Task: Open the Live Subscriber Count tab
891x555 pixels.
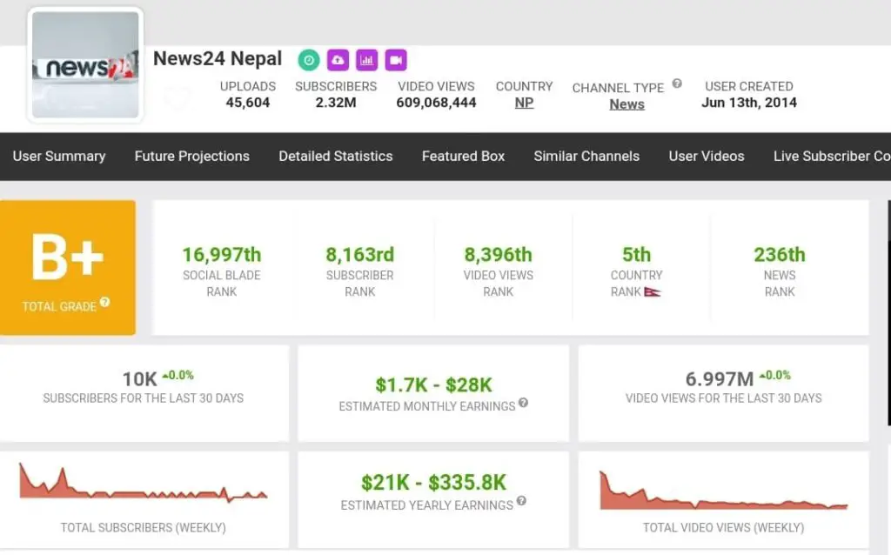Action: 832,157
